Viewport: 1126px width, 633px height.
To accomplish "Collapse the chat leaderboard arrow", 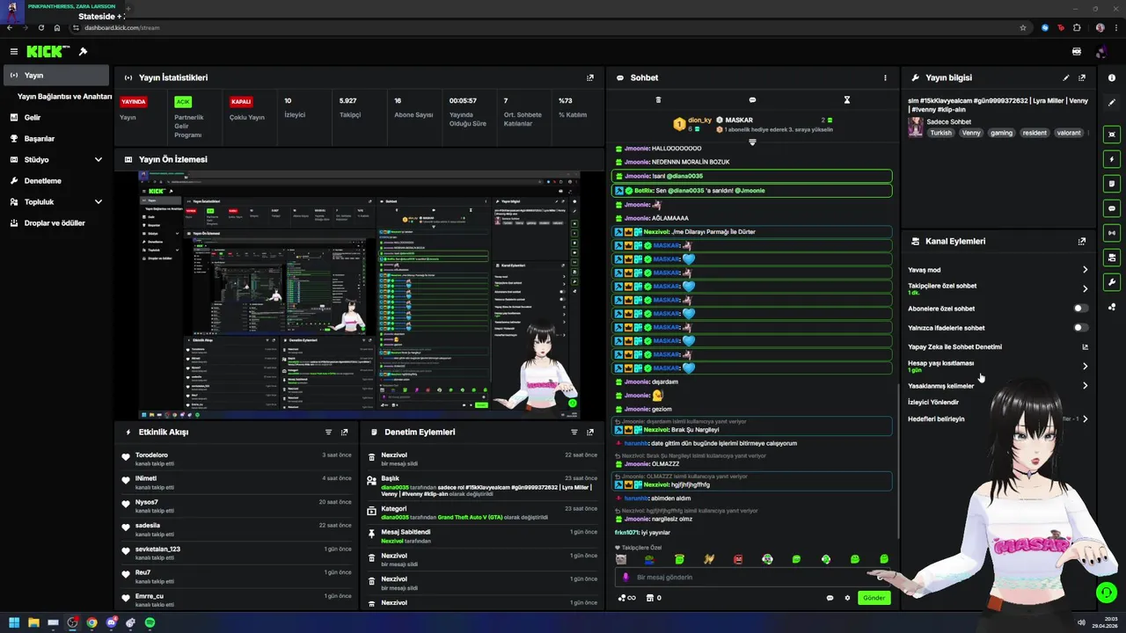I will (x=752, y=142).
